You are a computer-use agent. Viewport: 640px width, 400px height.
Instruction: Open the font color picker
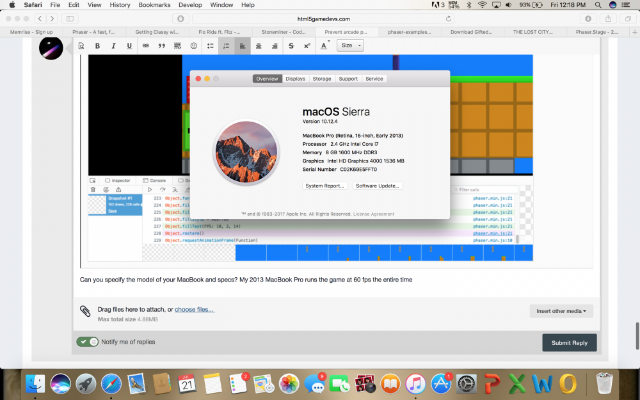324,45
